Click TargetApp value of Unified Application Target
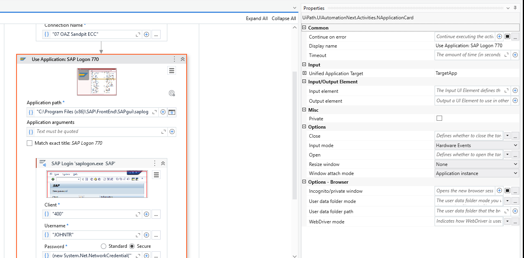Screen dimensions: 524x258 point(446,74)
